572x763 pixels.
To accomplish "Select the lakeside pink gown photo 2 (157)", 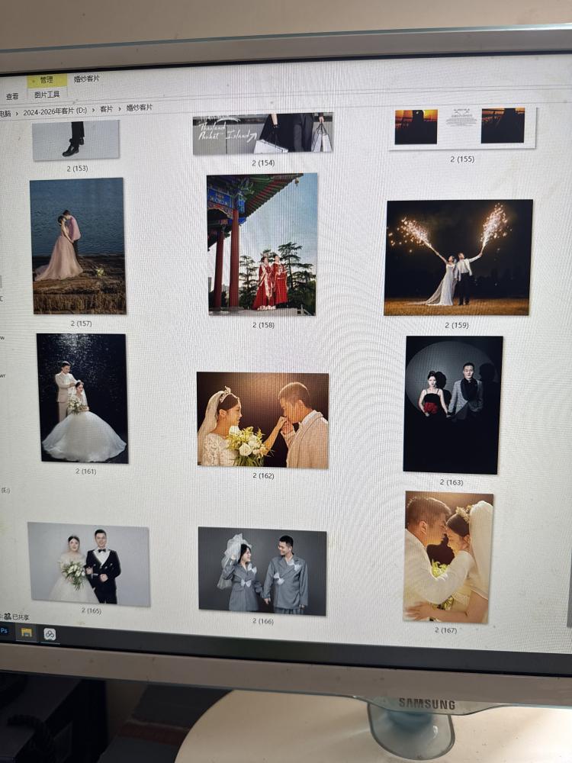I will click(x=79, y=246).
